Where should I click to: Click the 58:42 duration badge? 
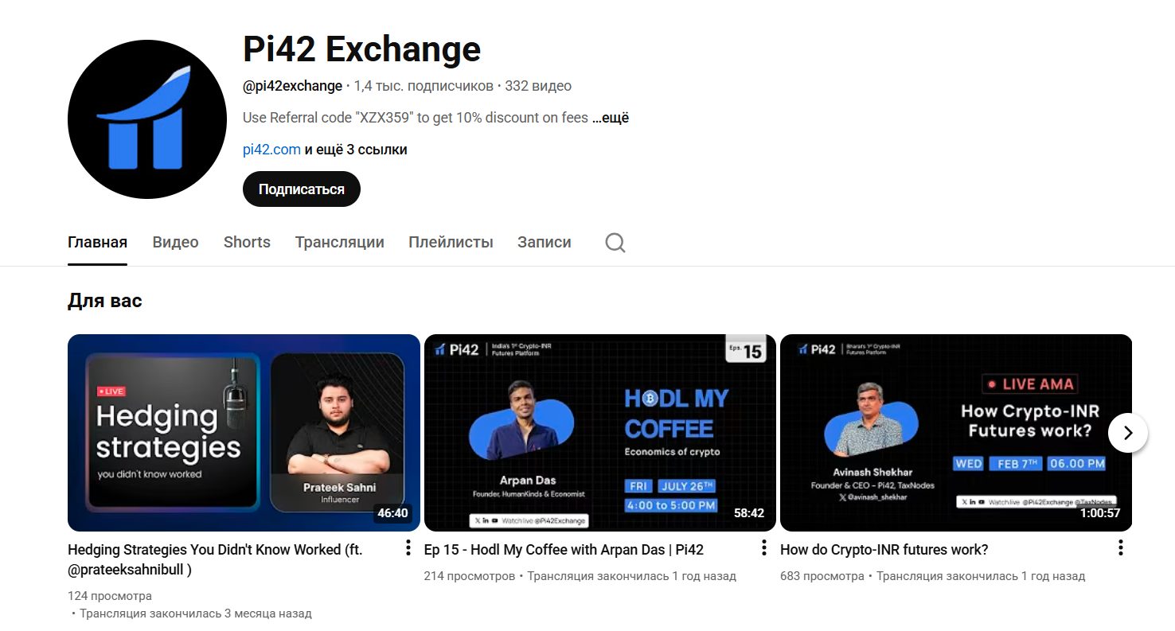[749, 513]
